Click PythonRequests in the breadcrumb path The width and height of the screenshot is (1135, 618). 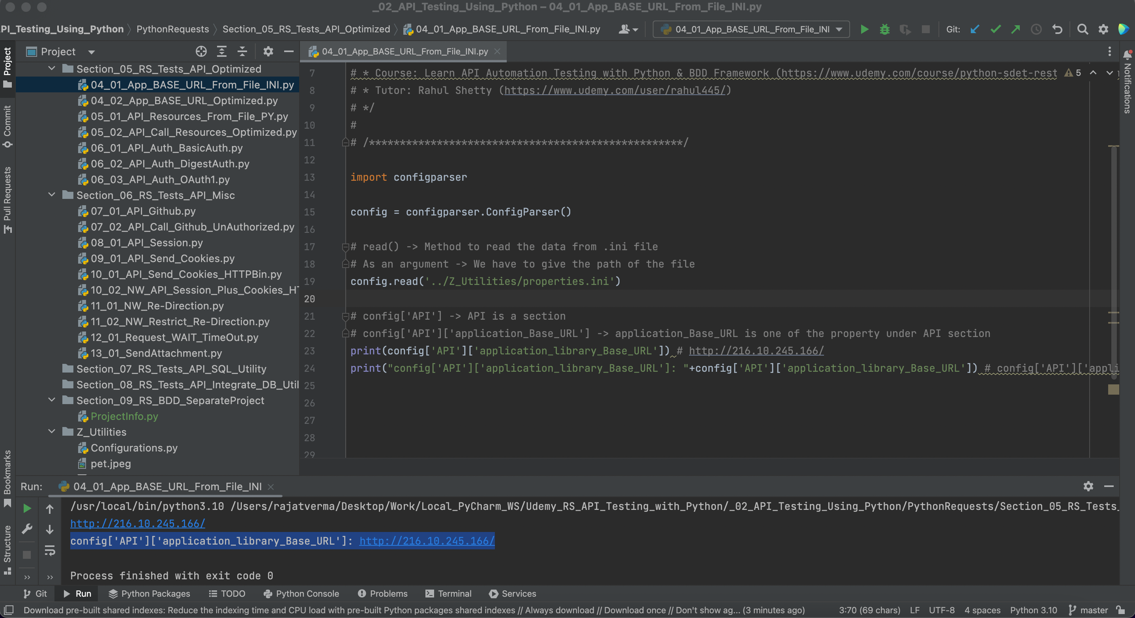173,29
